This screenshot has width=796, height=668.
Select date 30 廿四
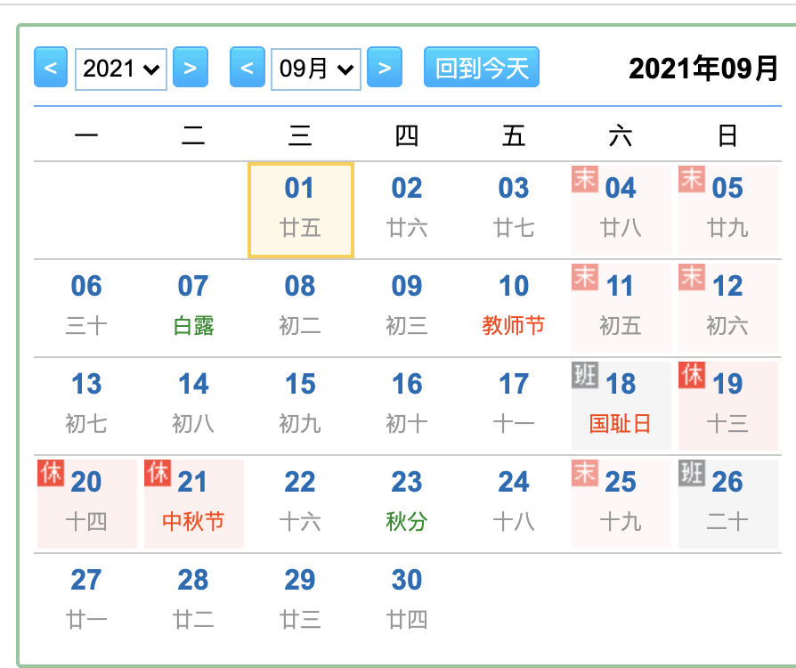pos(407,602)
